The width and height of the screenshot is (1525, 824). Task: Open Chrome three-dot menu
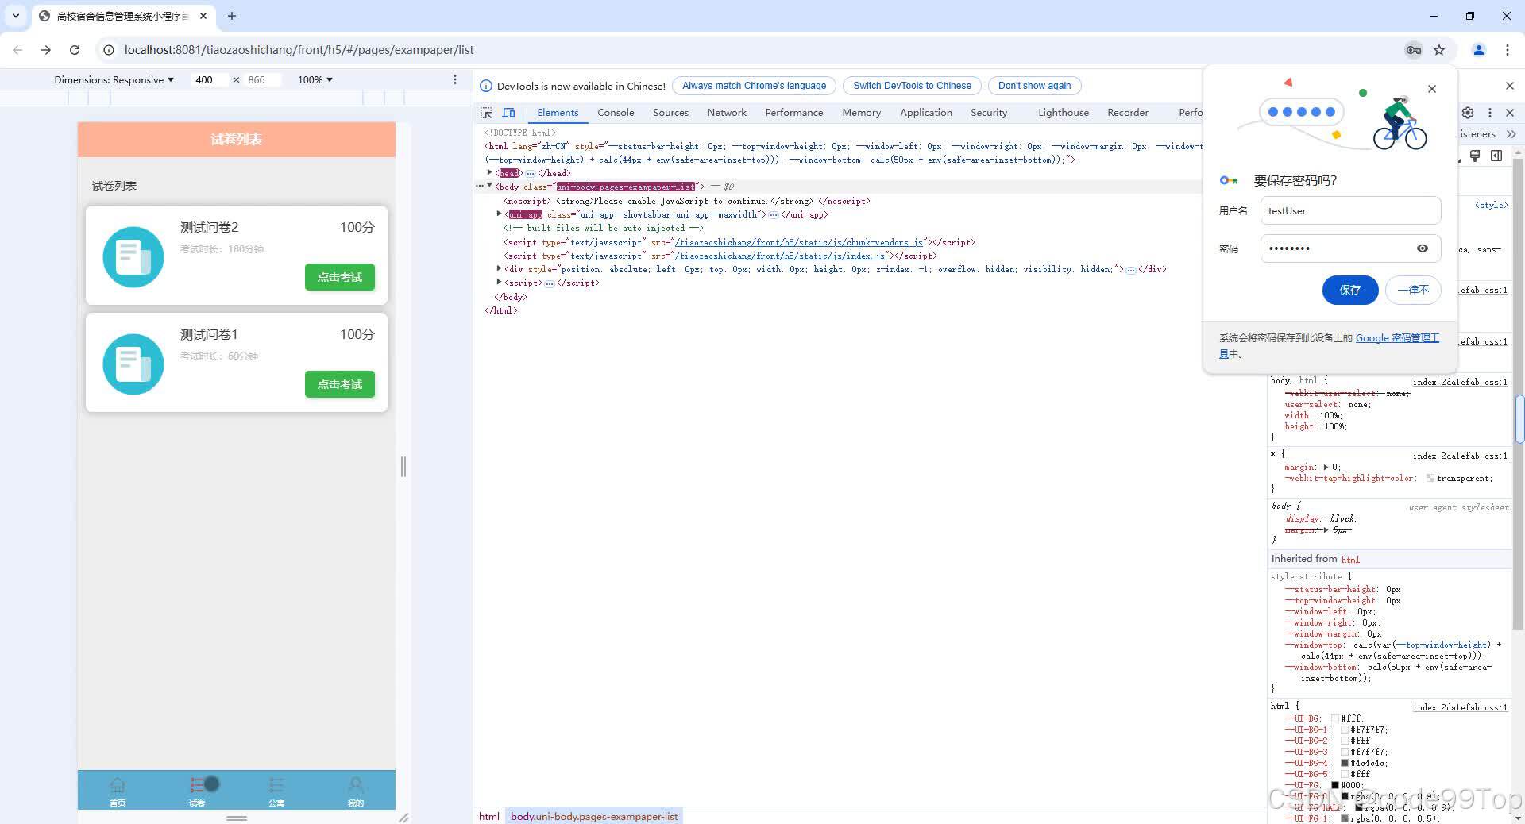coord(1508,50)
